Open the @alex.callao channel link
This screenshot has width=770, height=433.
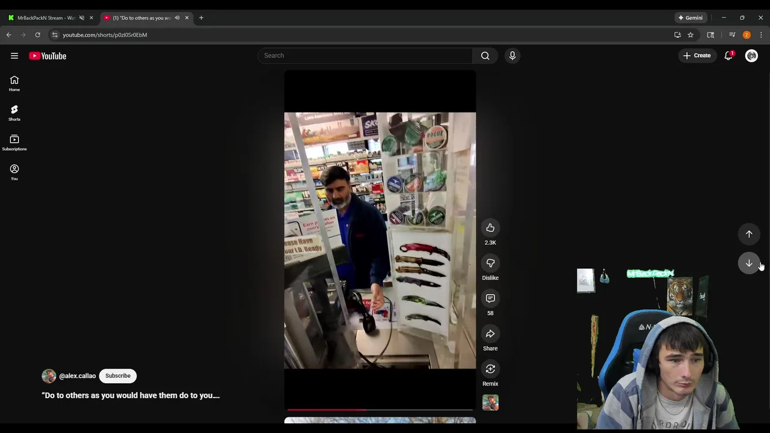(78, 376)
